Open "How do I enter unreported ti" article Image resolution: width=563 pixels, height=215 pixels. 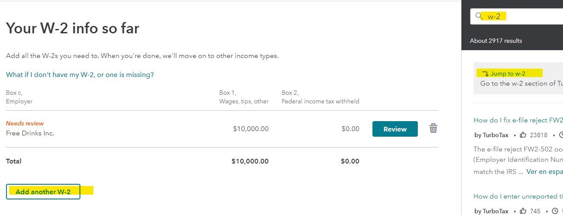pos(518,196)
